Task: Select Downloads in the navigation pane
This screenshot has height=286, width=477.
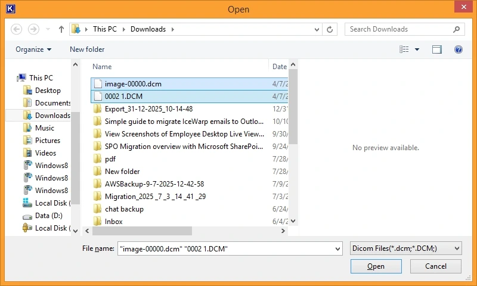Action: click(x=52, y=115)
